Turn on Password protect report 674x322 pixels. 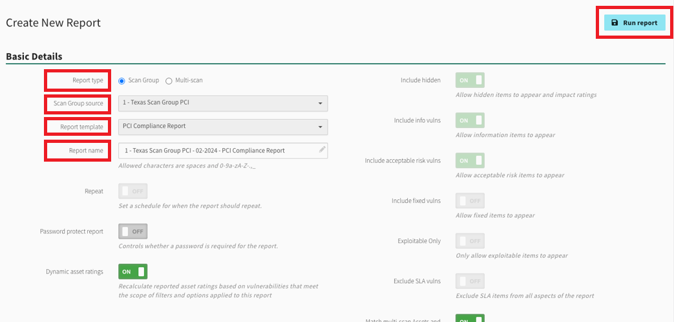click(132, 231)
